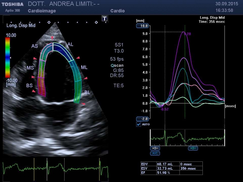Image resolution: width=243 pixels, height=182 pixels.
Task: Click the Long. Disp Mid label over image
Action: click(x=21, y=26)
